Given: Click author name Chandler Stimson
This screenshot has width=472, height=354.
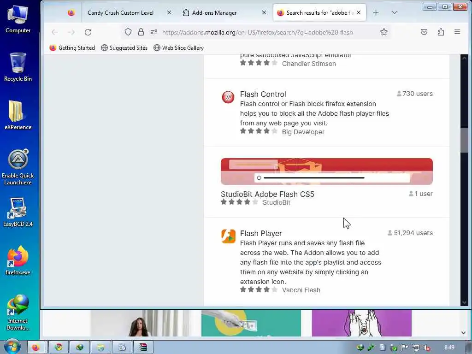Looking at the screenshot, I should [309, 64].
